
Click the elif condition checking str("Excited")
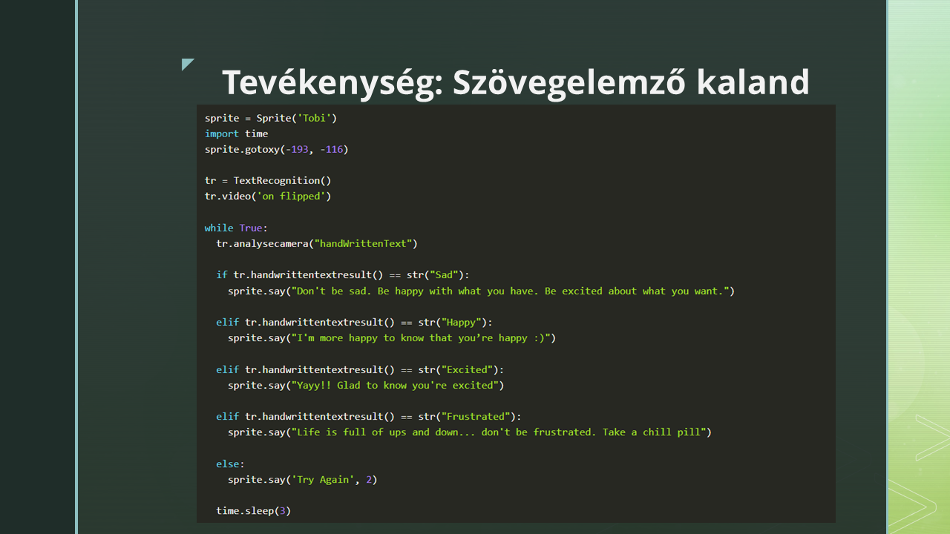pos(360,369)
